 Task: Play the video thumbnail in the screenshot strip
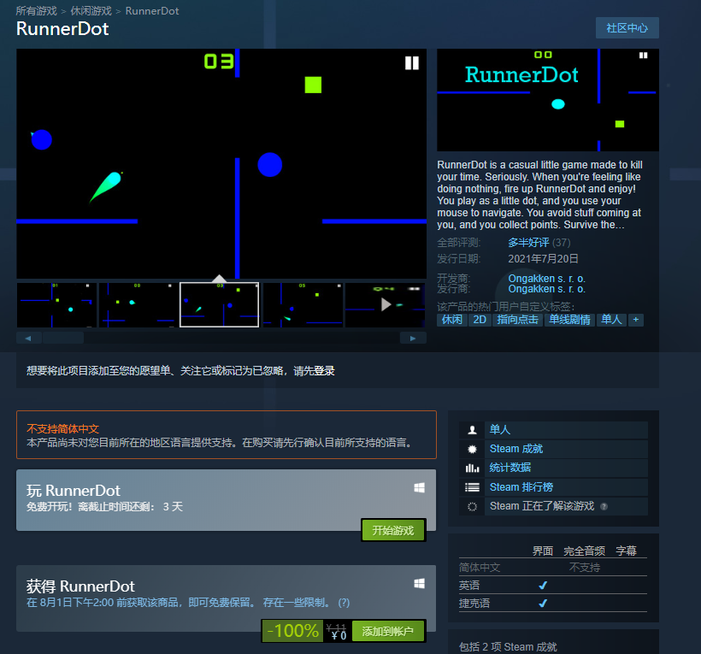coord(386,304)
